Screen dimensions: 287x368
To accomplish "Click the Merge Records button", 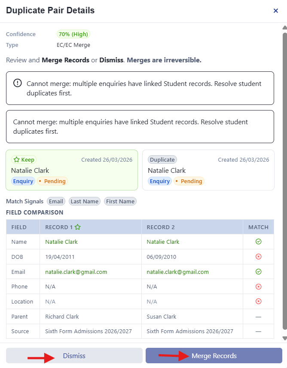I will (x=214, y=356).
